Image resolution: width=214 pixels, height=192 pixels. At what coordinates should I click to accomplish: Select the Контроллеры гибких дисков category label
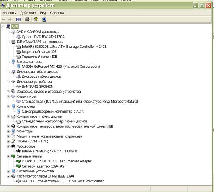39,116
